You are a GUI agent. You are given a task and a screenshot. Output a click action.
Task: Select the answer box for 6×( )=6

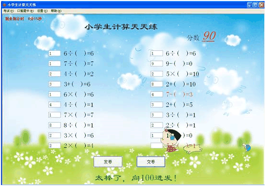pyautogui.click(x=54, y=94)
